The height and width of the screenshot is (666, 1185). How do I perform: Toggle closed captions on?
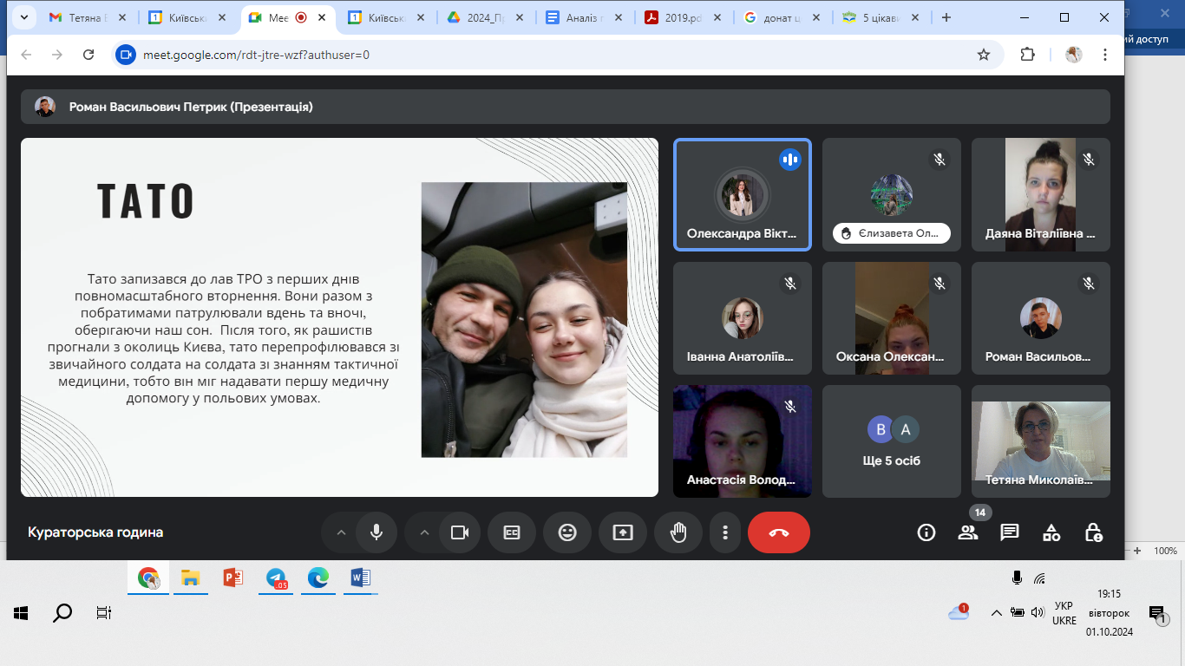point(512,532)
